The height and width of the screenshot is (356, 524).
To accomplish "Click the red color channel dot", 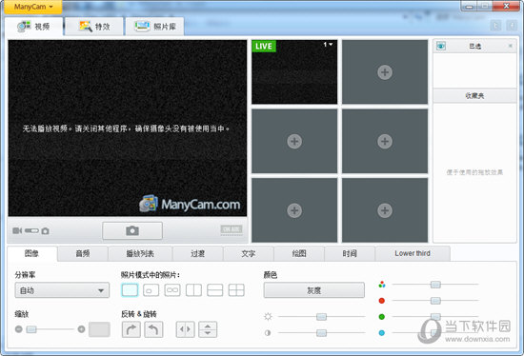I will point(382,301).
